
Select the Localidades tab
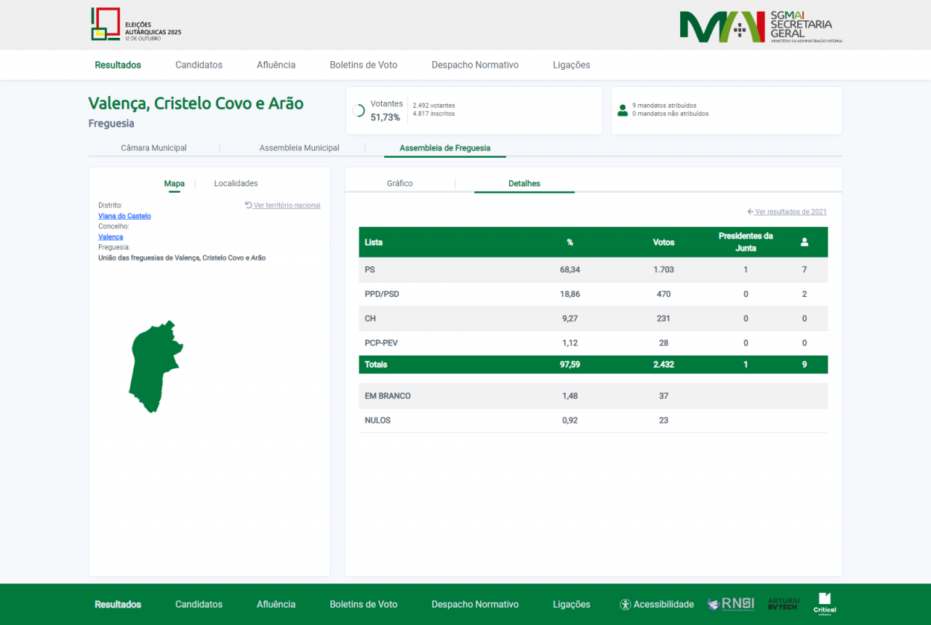(236, 183)
